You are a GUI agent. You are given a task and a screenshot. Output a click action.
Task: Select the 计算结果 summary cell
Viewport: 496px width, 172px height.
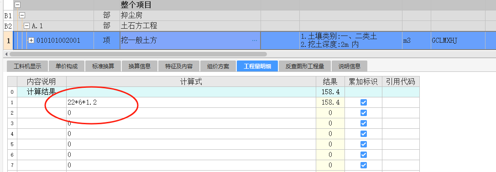42,92
